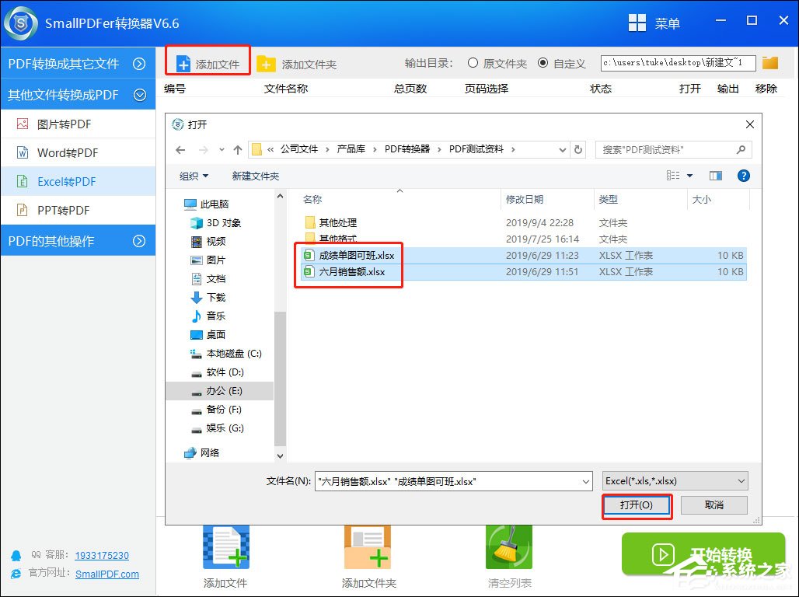Open the Excel(*.xls,*.xlsx) file type dropdown

coord(675,480)
